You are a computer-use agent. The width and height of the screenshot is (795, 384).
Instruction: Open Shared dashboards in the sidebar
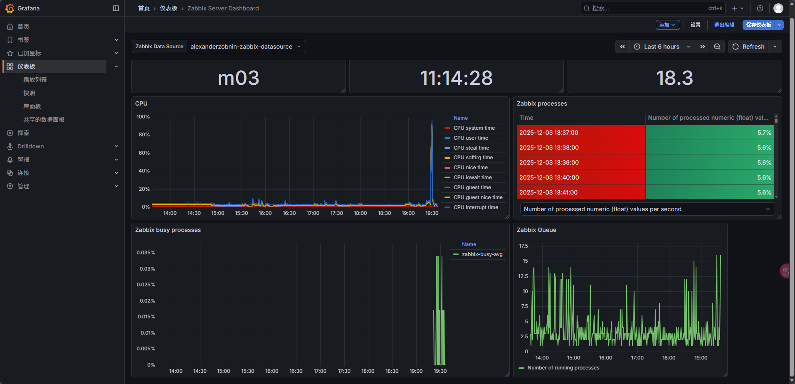click(x=44, y=120)
